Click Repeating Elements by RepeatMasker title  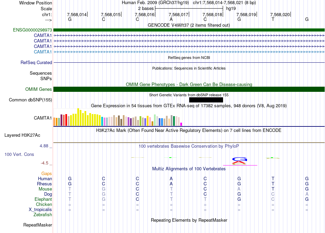189,220
